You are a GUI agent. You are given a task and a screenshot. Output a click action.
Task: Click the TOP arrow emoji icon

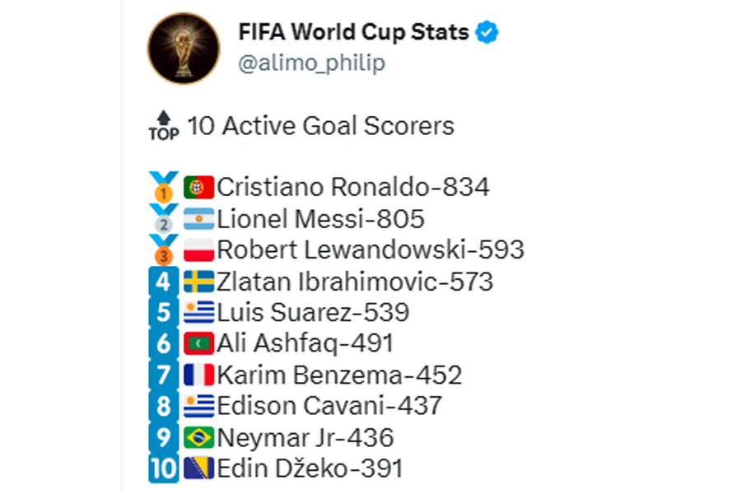pyautogui.click(x=164, y=126)
